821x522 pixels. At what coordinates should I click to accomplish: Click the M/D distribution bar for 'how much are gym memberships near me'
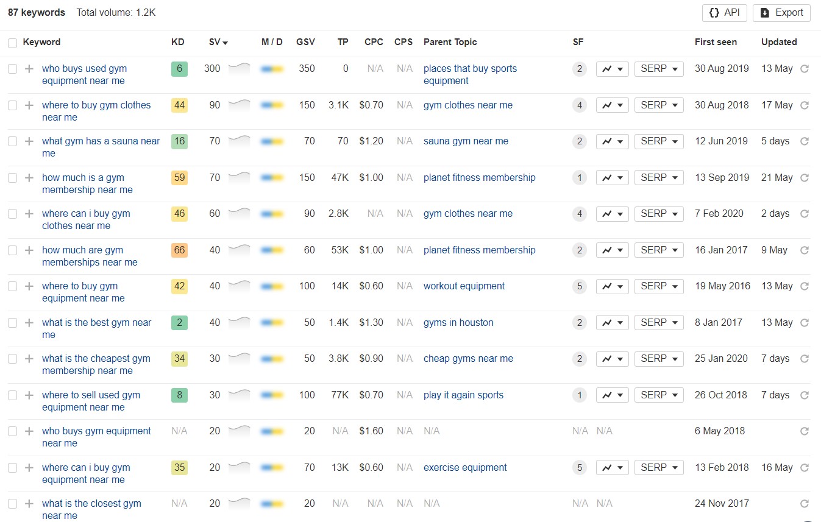[x=272, y=250]
